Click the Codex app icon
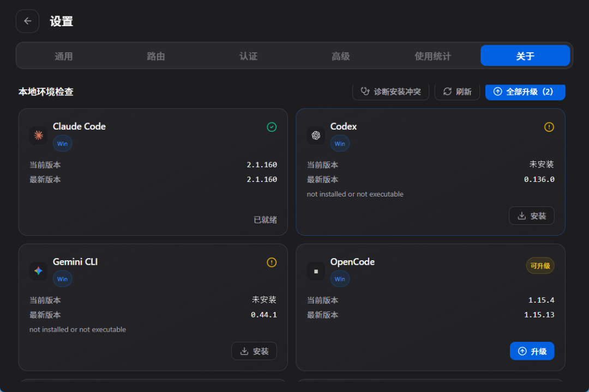Image resolution: width=589 pixels, height=392 pixels. 316,136
